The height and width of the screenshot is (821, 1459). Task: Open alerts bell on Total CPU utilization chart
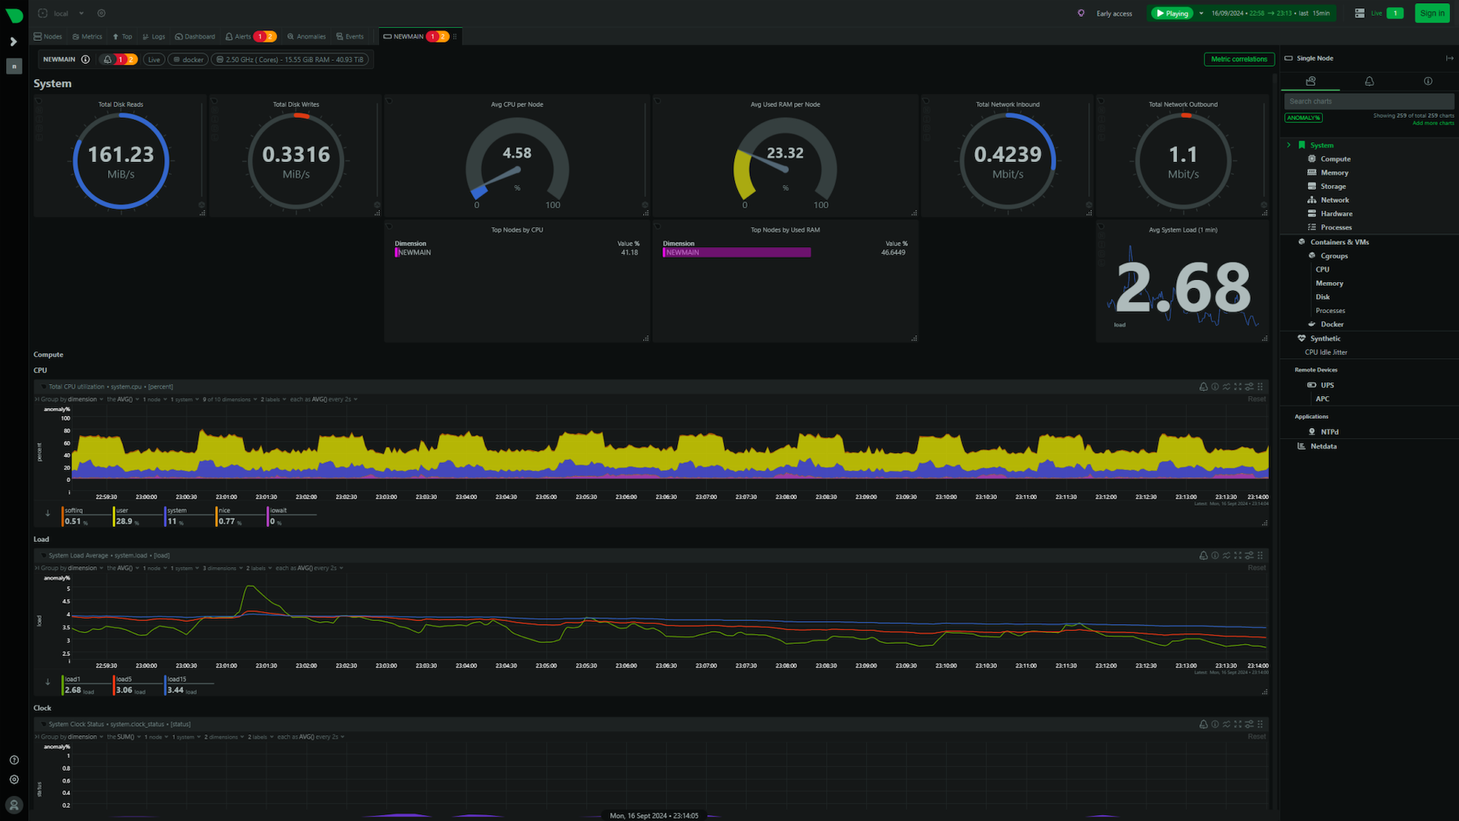tap(1204, 387)
